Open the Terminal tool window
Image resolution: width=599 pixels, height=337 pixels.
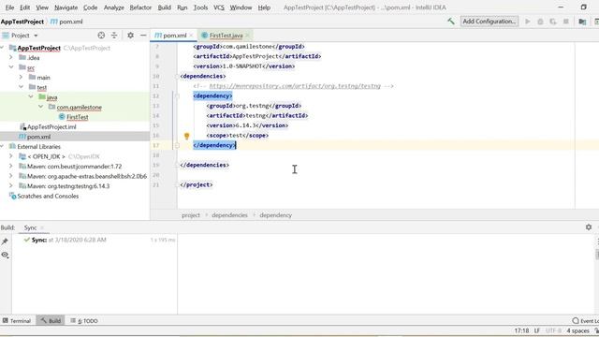point(17,321)
